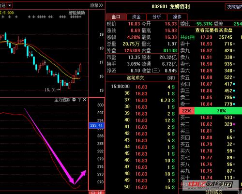Click the blue 293.44 value marker

pyautogui.click(x=96, y=125)
